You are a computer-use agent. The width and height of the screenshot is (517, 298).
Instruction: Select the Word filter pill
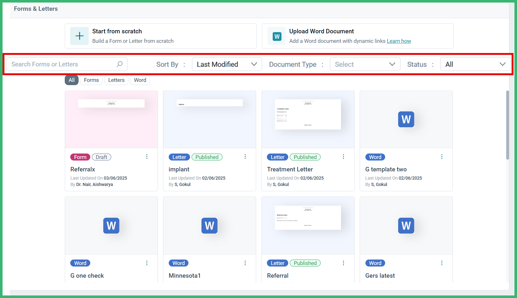point(139,80)
